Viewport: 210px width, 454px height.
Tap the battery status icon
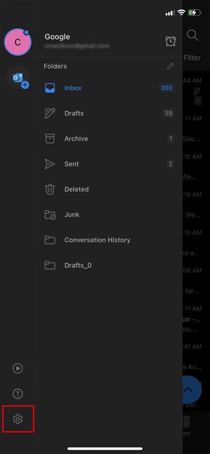pyautogui.click(x=194, y=13)
